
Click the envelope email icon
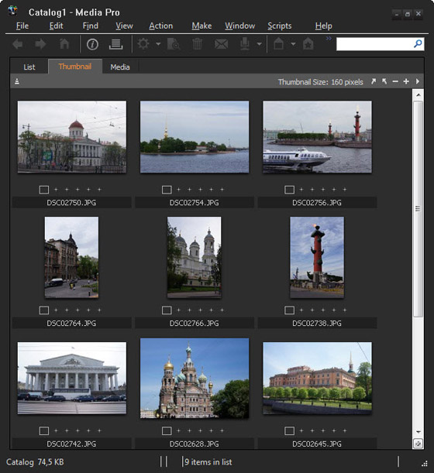[x=221, y=44]
